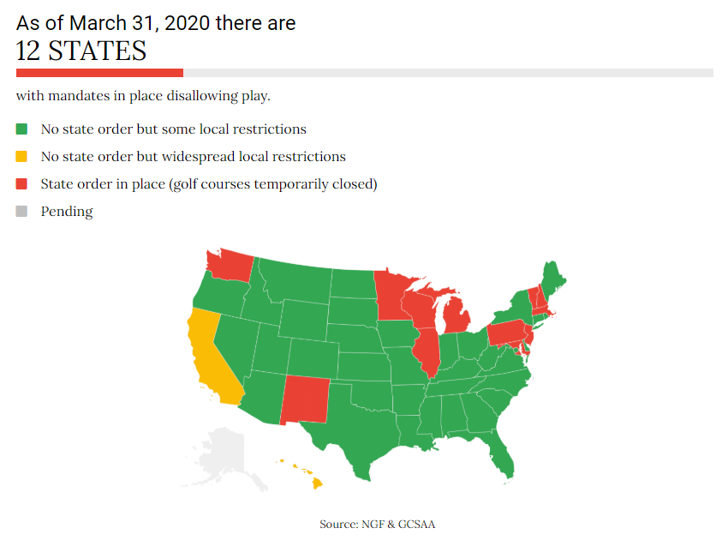722x546 pixels.
Task: Click the green legend color square
Action: pyautogui.click(x=21, y=129)
